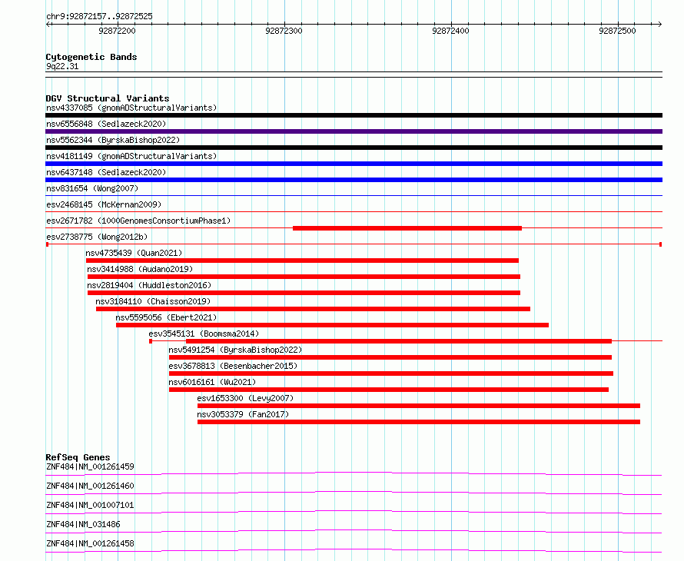Open variant nsv4181149 (gnomADStructuralVariants)
This screenshot has width=684, height=561.
coord(131,156)
